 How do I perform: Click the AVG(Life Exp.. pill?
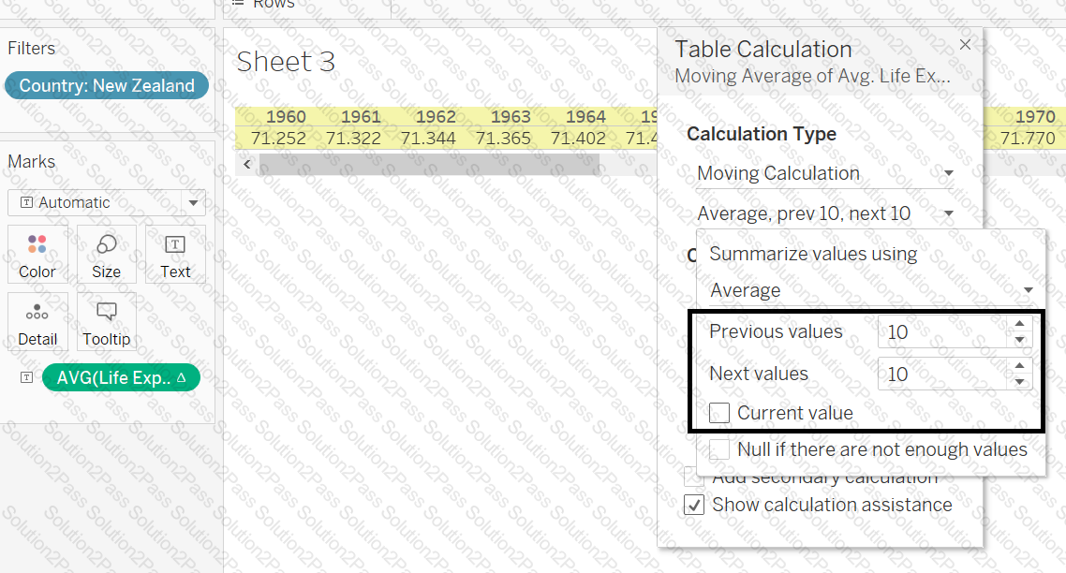[120, 377]
